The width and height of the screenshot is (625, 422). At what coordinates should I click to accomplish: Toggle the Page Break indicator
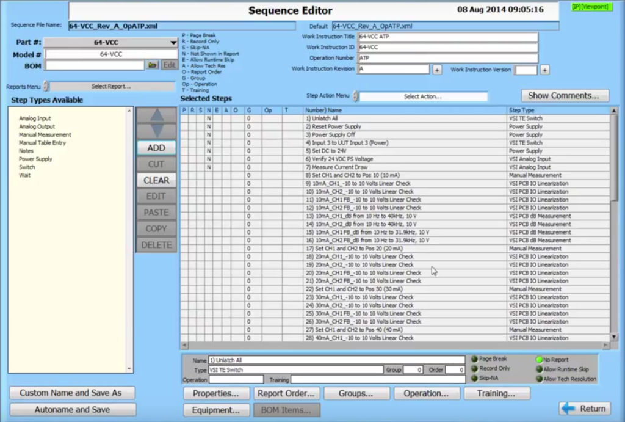point(474,360)
